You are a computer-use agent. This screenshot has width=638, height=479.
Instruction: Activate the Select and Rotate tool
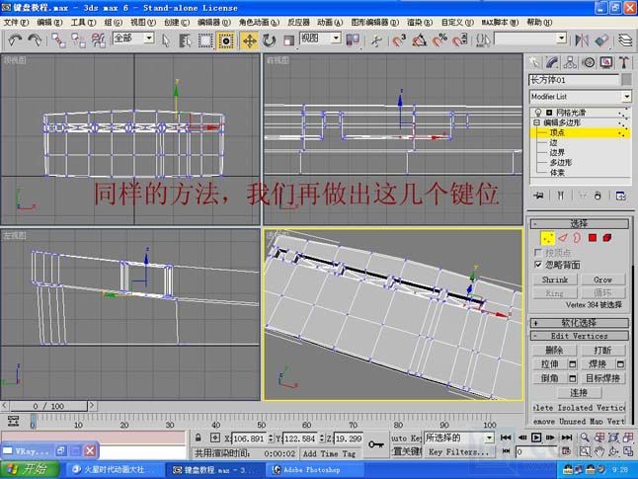click(269, 40)
